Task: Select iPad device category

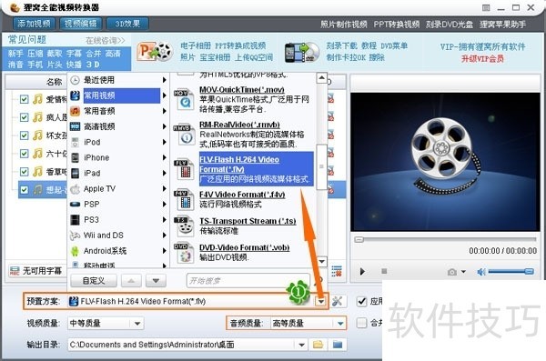Action: 118,173
